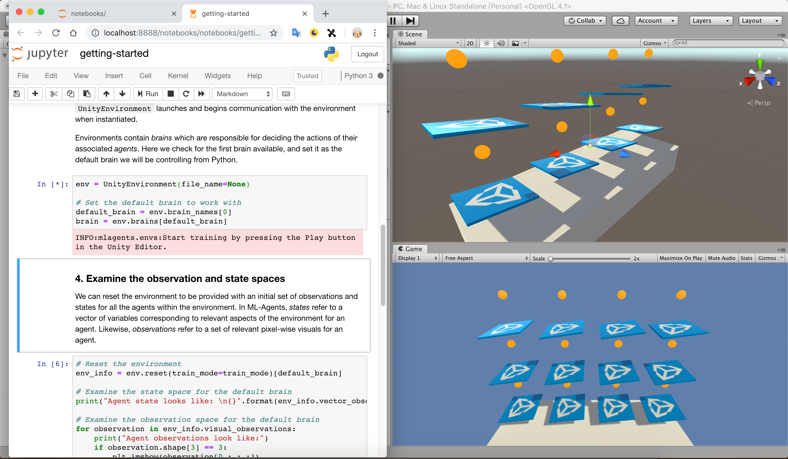Toggle scene audio speaker icon
Image resolution: width=788 pixels, height=459 pixels.
click(x=501, y=43)
